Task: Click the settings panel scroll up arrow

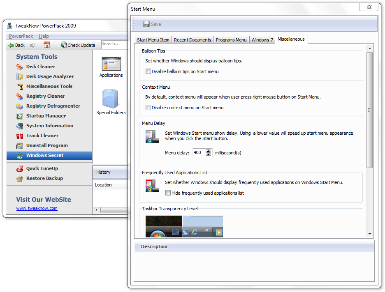Action: 370,48
